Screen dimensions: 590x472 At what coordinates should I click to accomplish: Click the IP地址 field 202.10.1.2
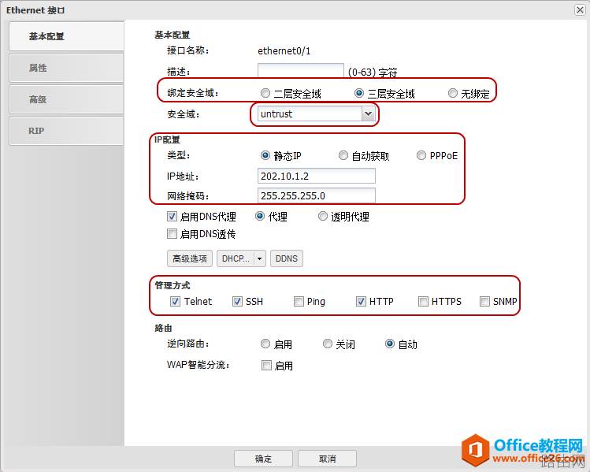pyautogui.click(x=317, y=176)
